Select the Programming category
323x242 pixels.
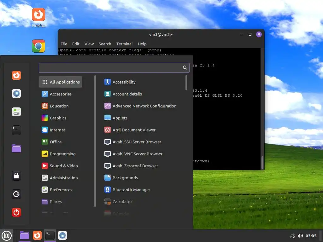(x=61, y=154)
